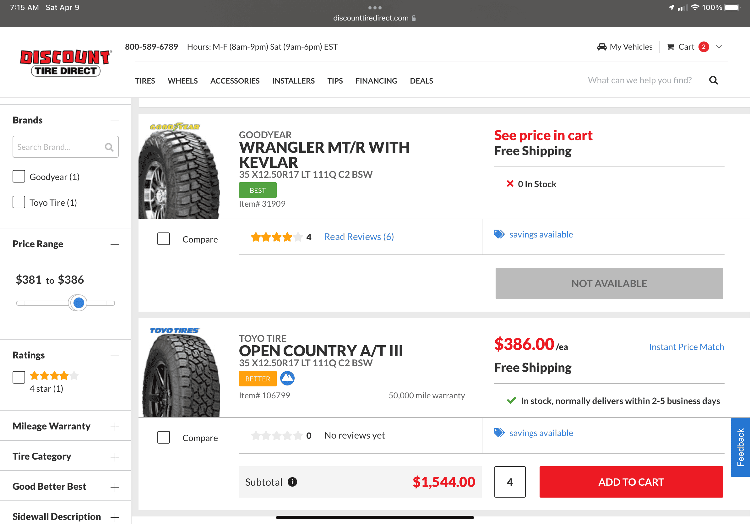The height and width of the screenshot is (524, 750).
Task: Click the green in-stock checkmark icon
Action: pyautogui.click(x=512, y=400)
